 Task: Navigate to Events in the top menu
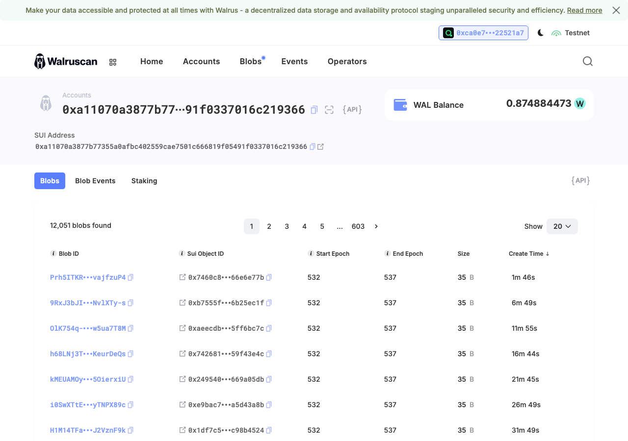[294, 61]
